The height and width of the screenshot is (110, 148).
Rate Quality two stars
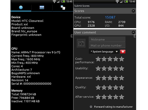tap(104, 88)
